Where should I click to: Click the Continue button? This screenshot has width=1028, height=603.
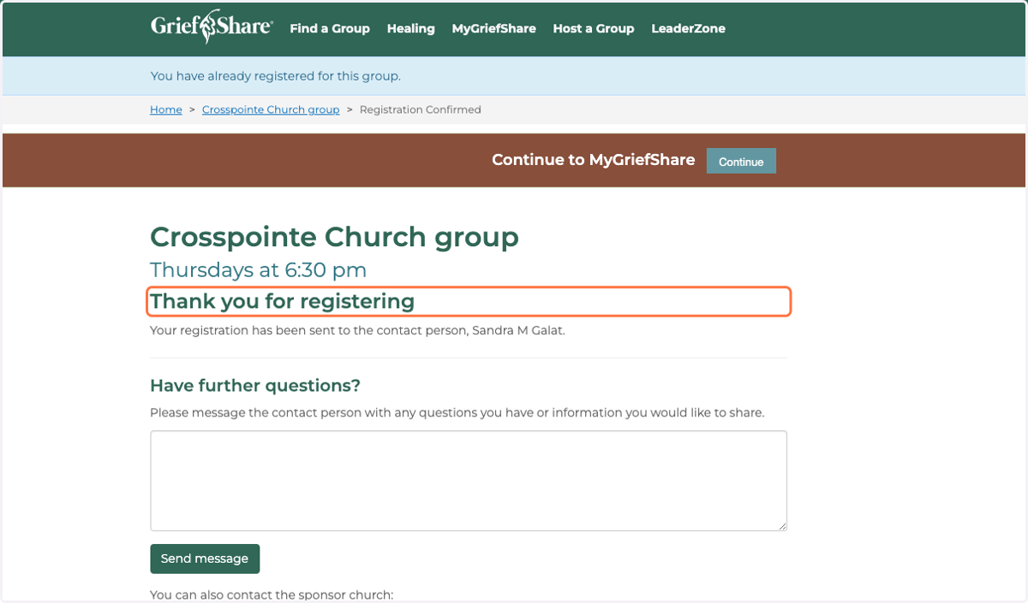pos(741,161)
